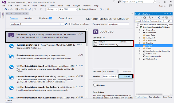Switch to the Installed tab
Screen dimensions: 174x103
tap(28, 18)
